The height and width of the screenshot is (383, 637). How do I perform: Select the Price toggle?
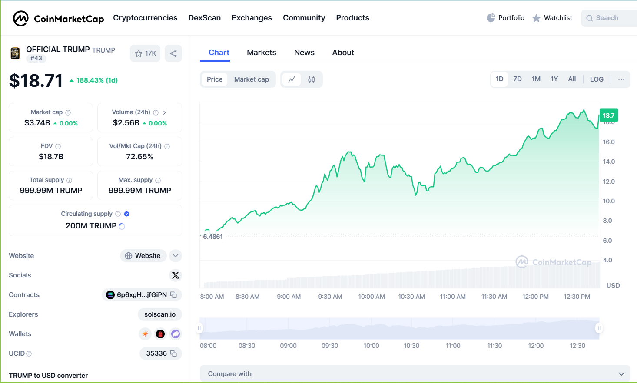point(215,79)
